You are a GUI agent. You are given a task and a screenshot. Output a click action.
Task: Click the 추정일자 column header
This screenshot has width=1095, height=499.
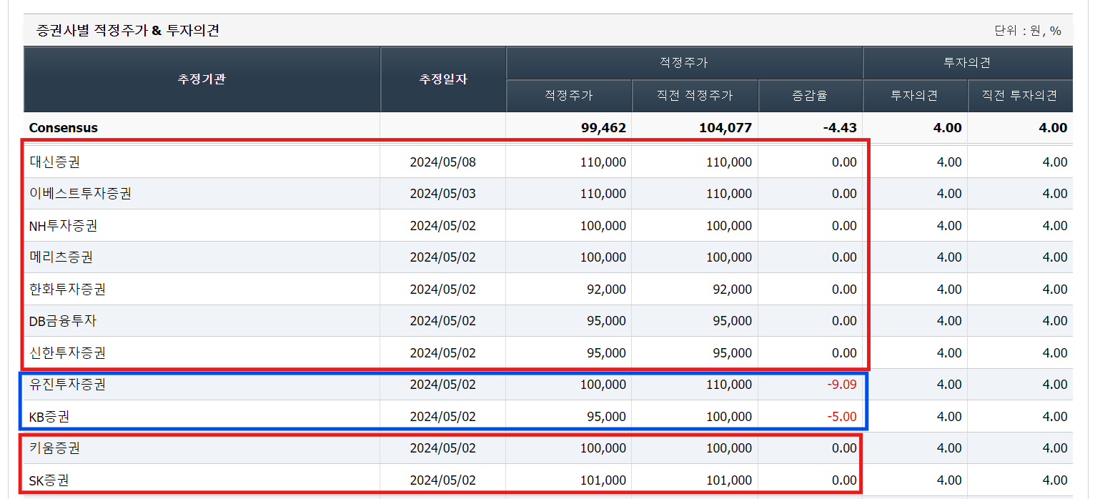tap(443, 79)
